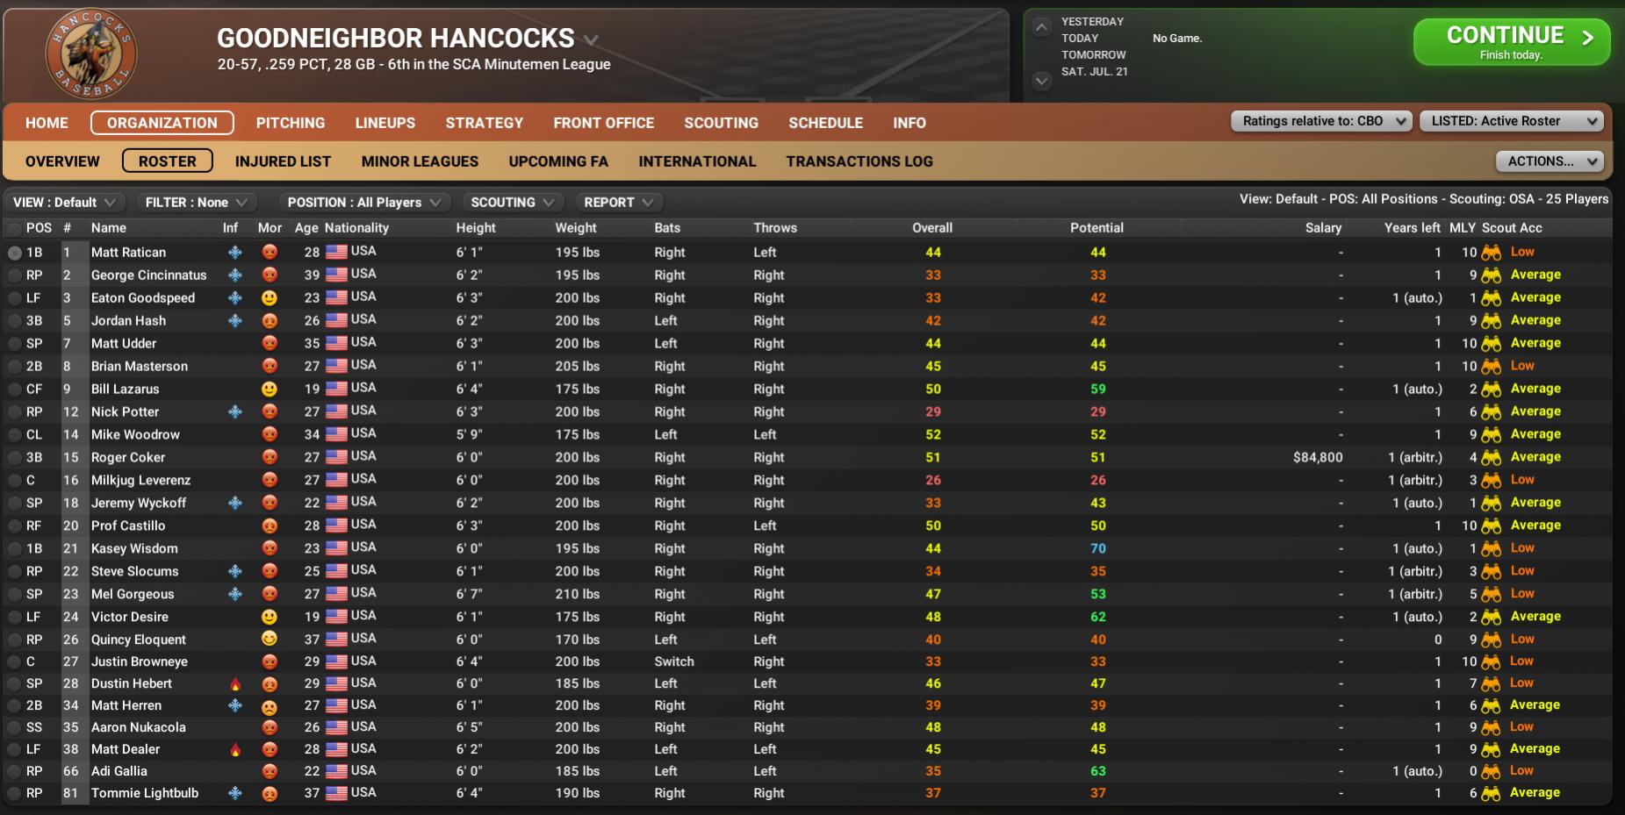Click the Goodneighbor Hancocks team logo

coord(90,54)
